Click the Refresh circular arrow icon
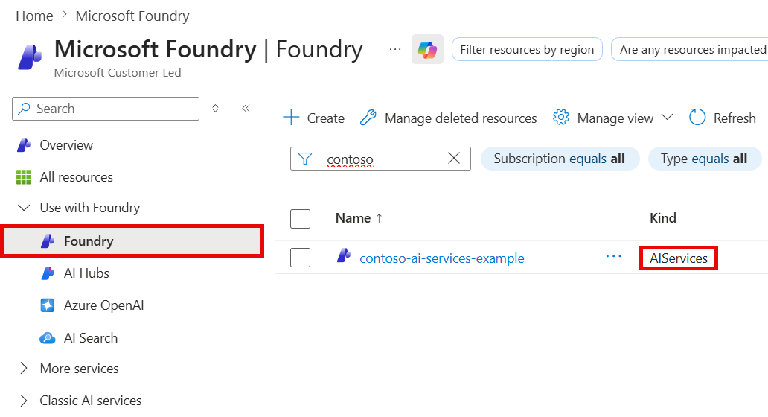This screenshot has height=417, width=768. tap(697, 118)
